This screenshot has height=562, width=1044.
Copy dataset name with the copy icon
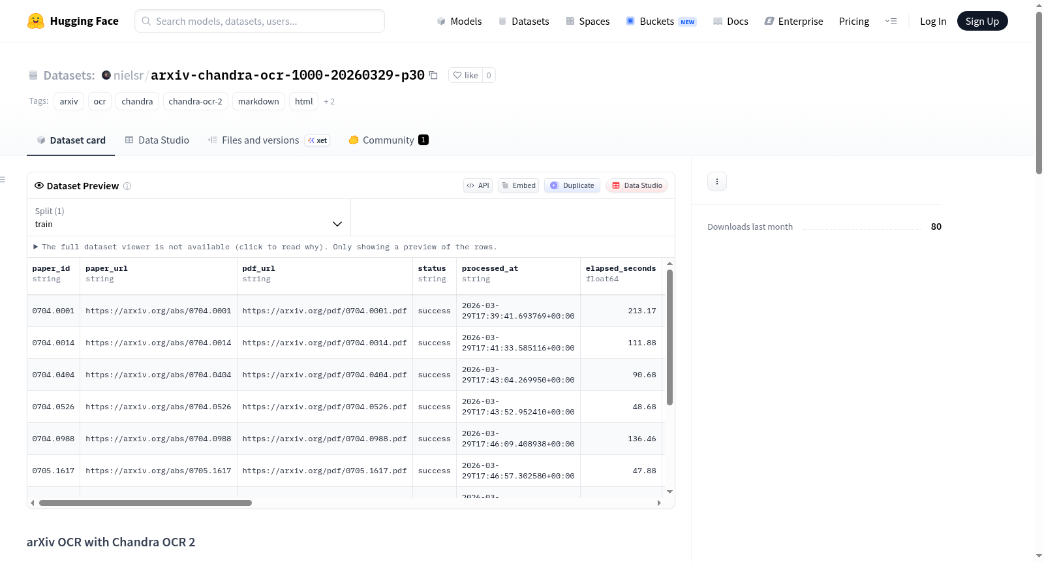pos(433,75)
